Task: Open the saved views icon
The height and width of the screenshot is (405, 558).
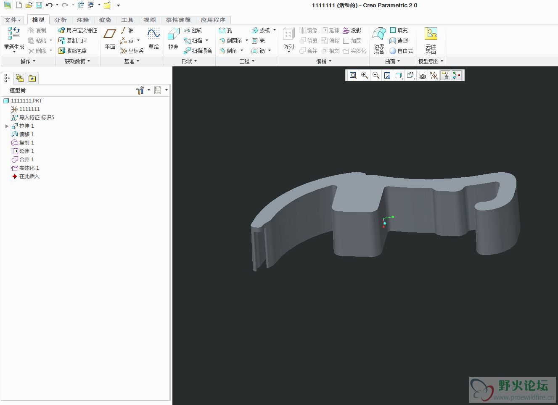Action: [x=410, y=75]
